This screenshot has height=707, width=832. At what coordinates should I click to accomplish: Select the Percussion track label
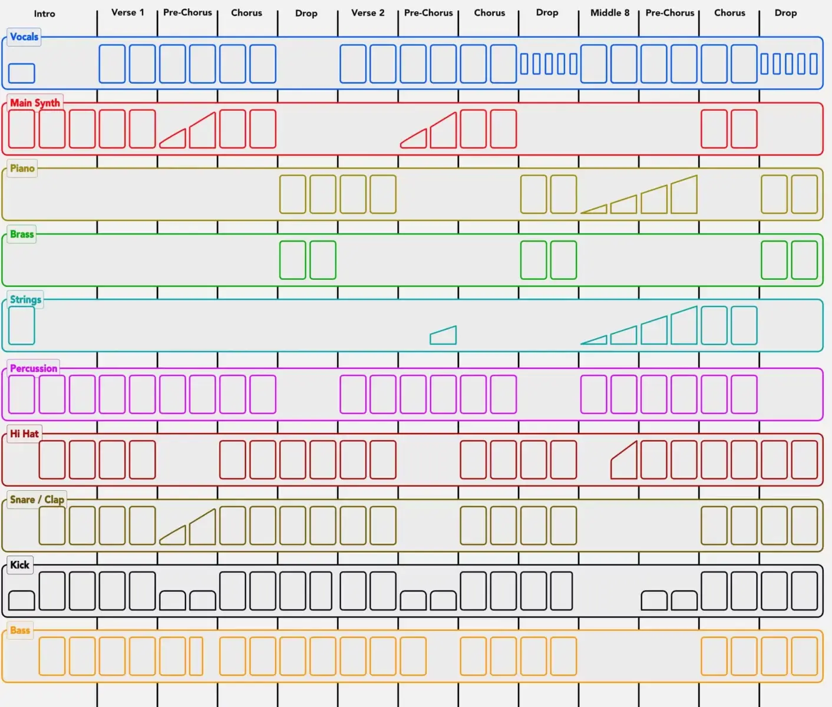click(34, 368)
